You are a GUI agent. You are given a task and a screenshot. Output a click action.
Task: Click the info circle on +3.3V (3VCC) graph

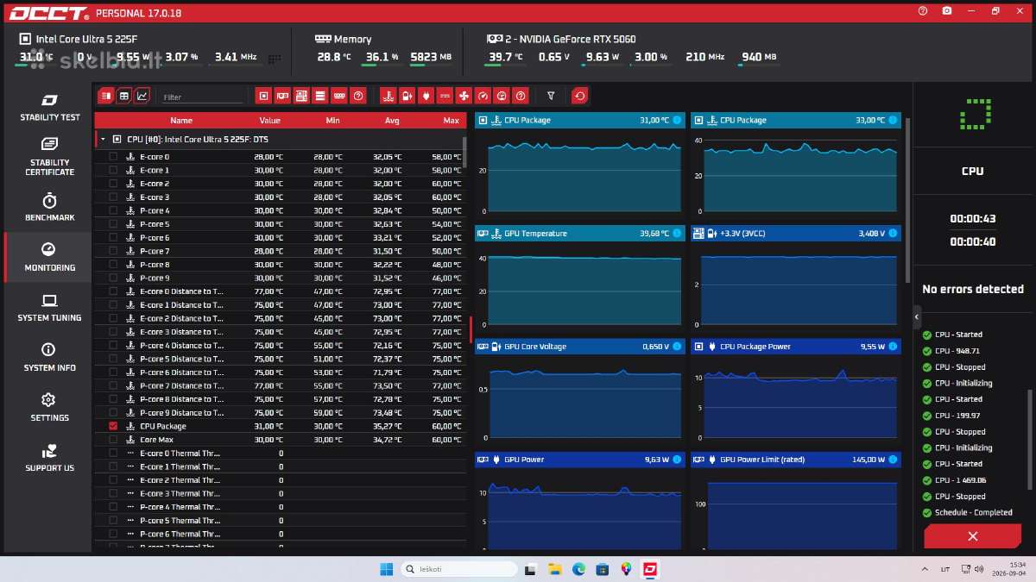892,234
